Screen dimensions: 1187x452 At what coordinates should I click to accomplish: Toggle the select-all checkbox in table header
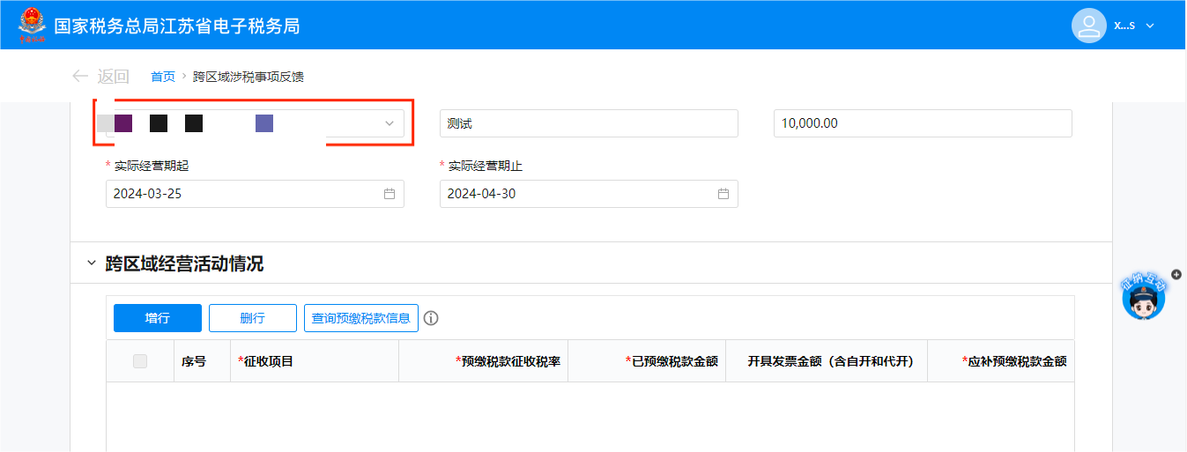[140, 360]
